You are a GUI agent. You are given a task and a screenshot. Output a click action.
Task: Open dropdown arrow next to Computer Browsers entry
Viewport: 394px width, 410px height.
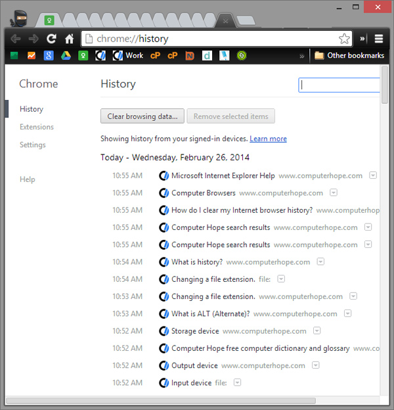click(x=333, y=193)
